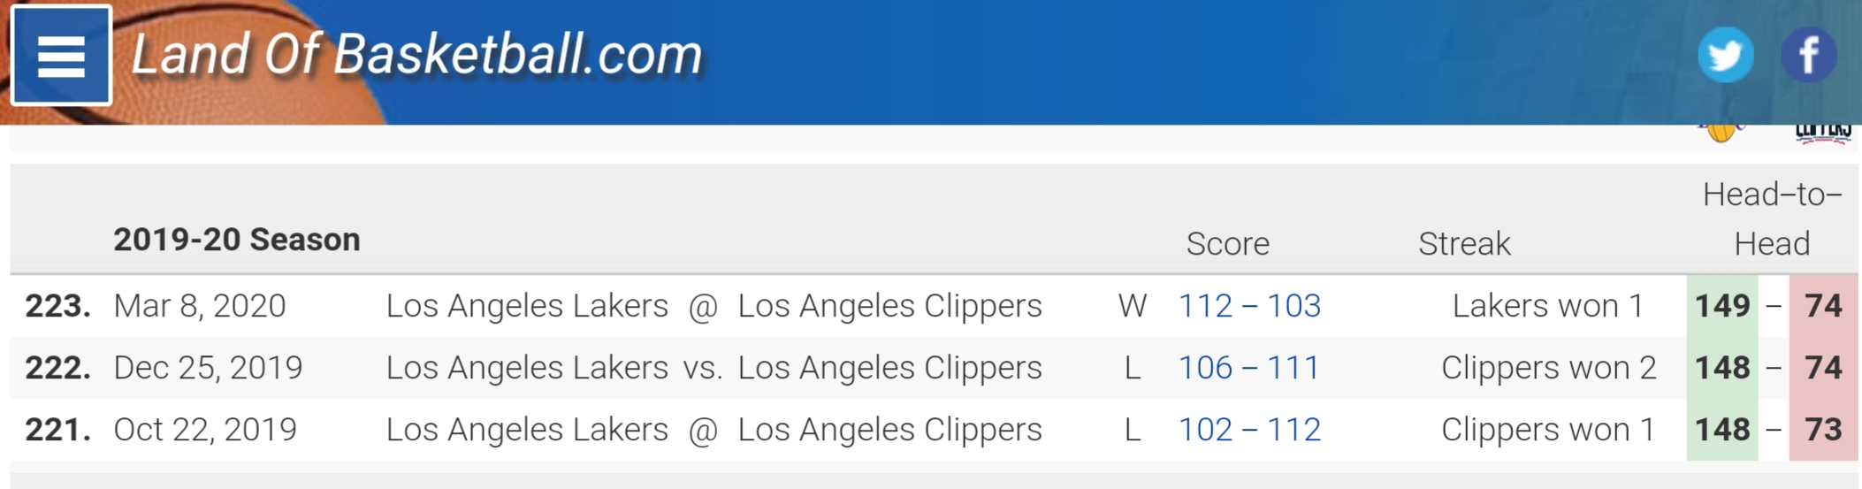Open the 106 – 111 score link
Image resolution: width=1862 pixels, height=489 pixels.
[x=1248, y=368]
